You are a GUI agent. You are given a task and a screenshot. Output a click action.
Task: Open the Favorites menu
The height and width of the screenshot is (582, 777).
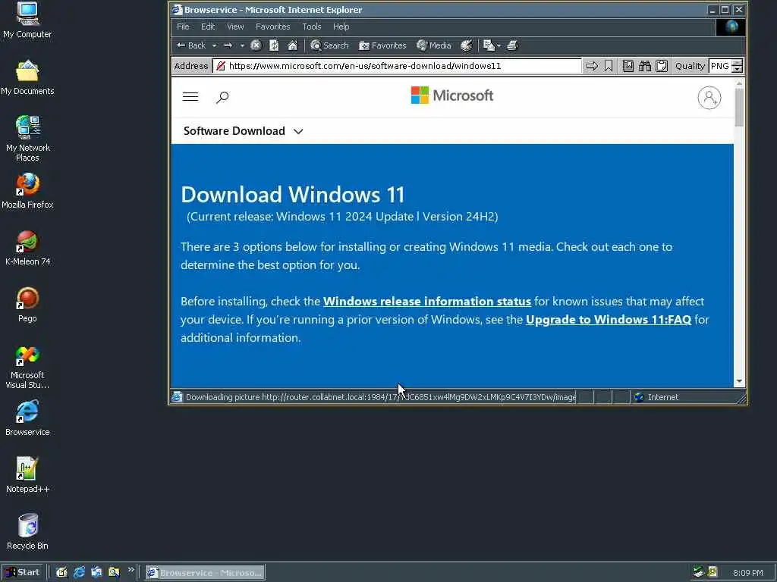(x=272, y=27)
